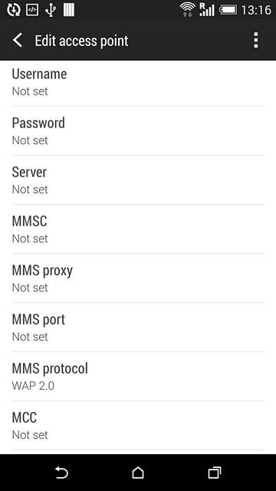Tap the USB icon in status bar
The height and width of the screenshot is (491, 276).
coord(50,10)
